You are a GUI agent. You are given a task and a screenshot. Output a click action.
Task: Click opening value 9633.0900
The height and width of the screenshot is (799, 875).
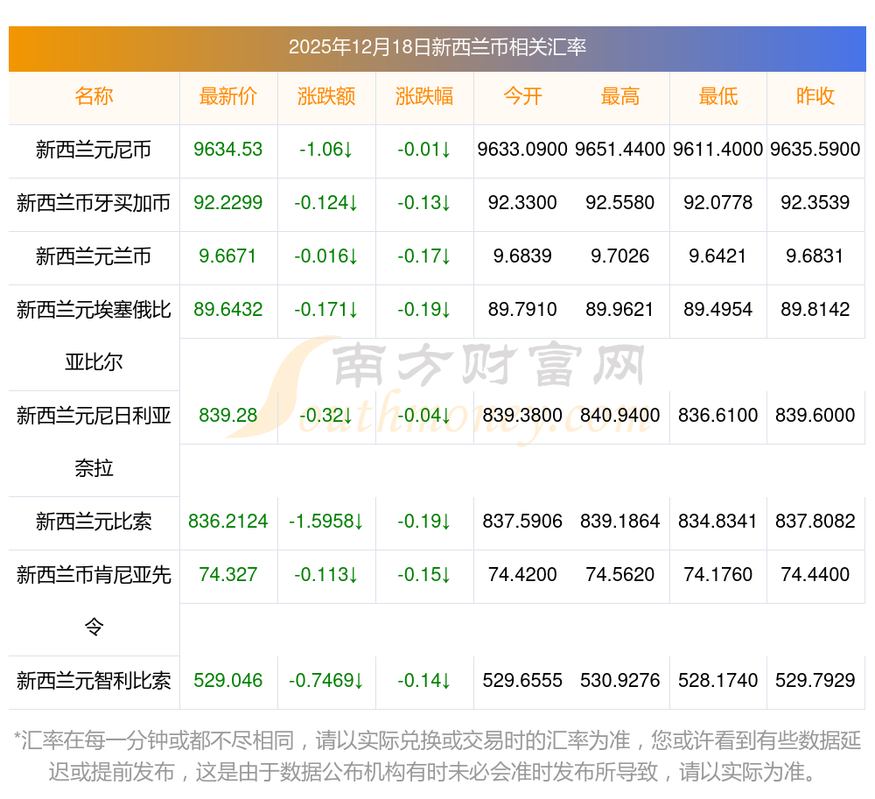pyautogui.click(x=522, y=149)
